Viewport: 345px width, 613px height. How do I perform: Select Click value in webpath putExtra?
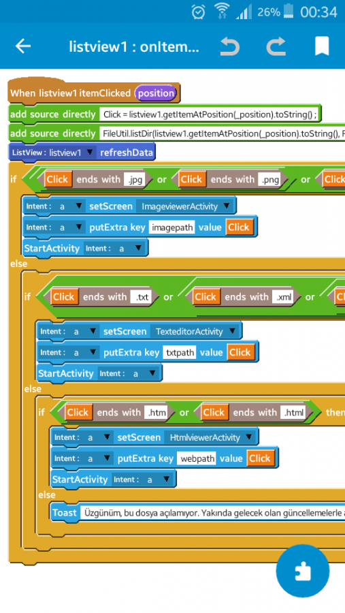click(x=260, y=458)
